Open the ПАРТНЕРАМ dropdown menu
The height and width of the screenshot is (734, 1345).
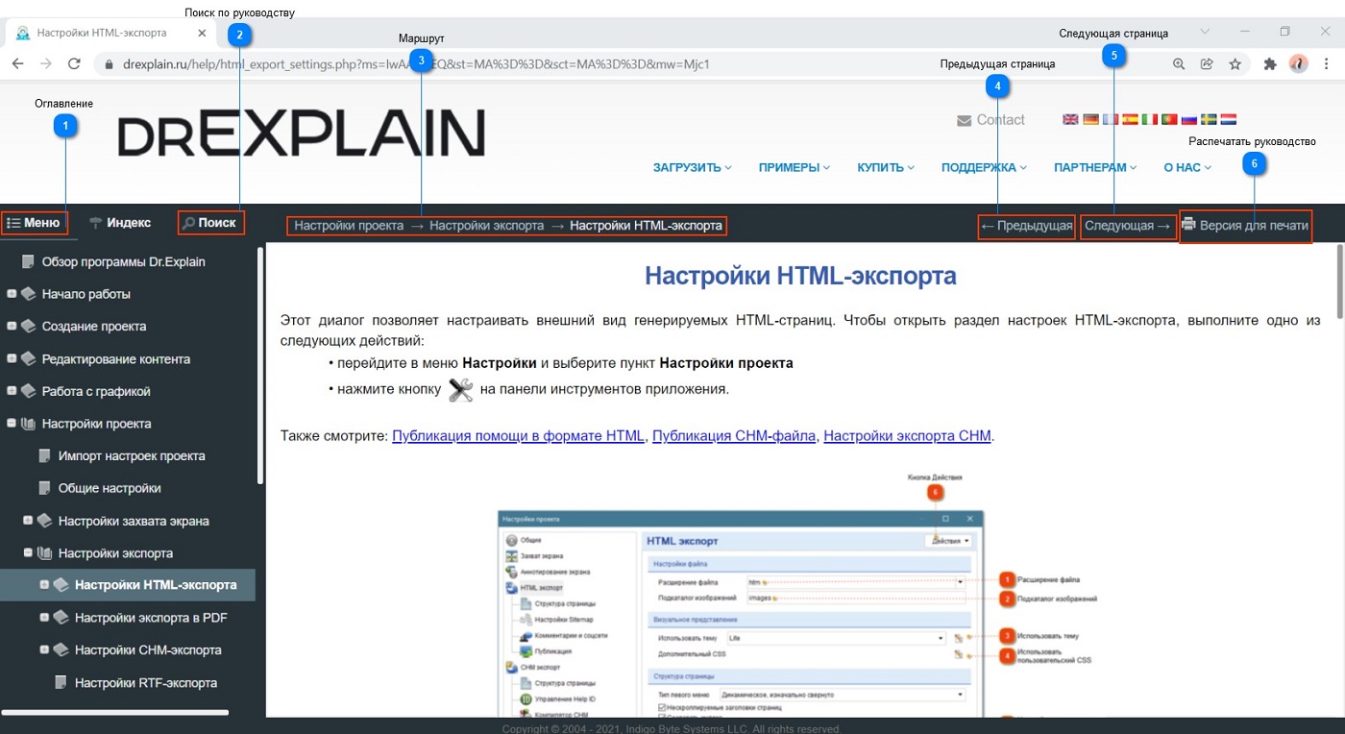click(x=1095, y=167)
